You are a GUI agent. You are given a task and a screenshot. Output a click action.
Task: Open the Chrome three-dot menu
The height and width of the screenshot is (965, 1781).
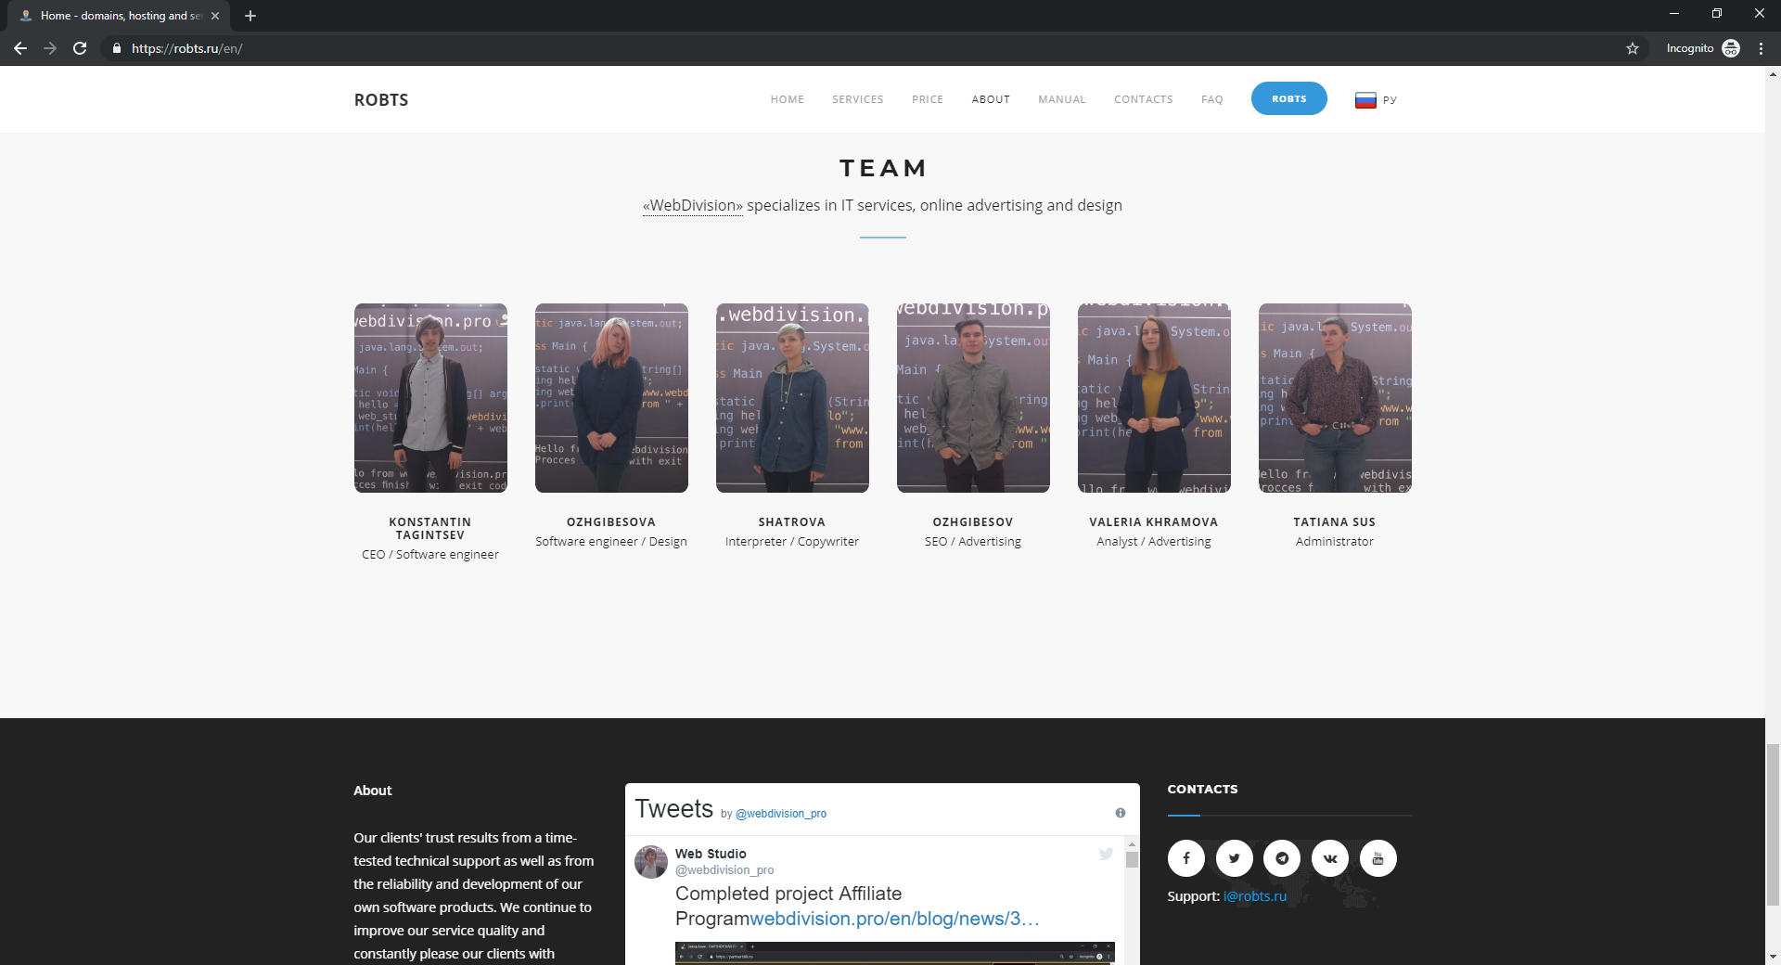pos(1761,48)
